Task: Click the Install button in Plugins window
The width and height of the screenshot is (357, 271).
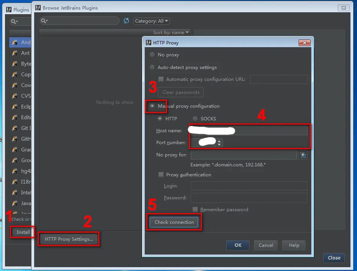Action: tap(22, 232)
